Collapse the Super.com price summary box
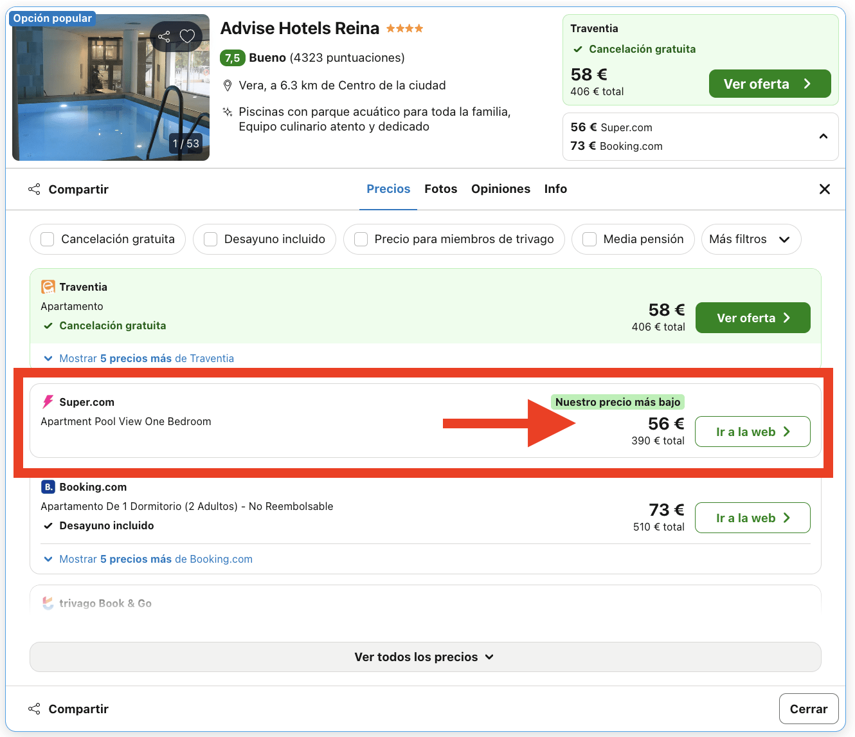This screenshot has width=855, height=737. [824, 136]
